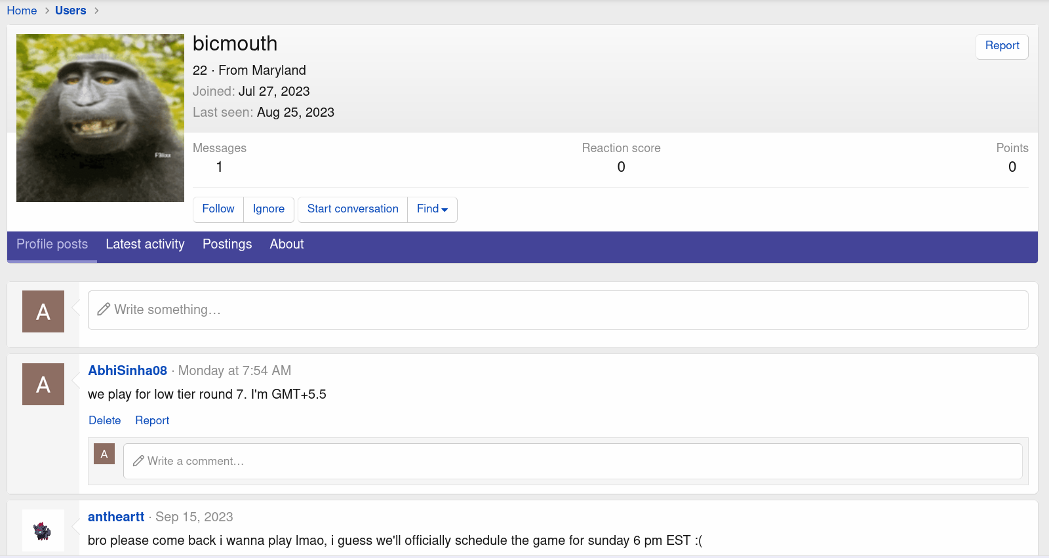Click your avatar beside Write something box
The height and width of the screenshot is (558, 1049).
[x=43, y=311]
